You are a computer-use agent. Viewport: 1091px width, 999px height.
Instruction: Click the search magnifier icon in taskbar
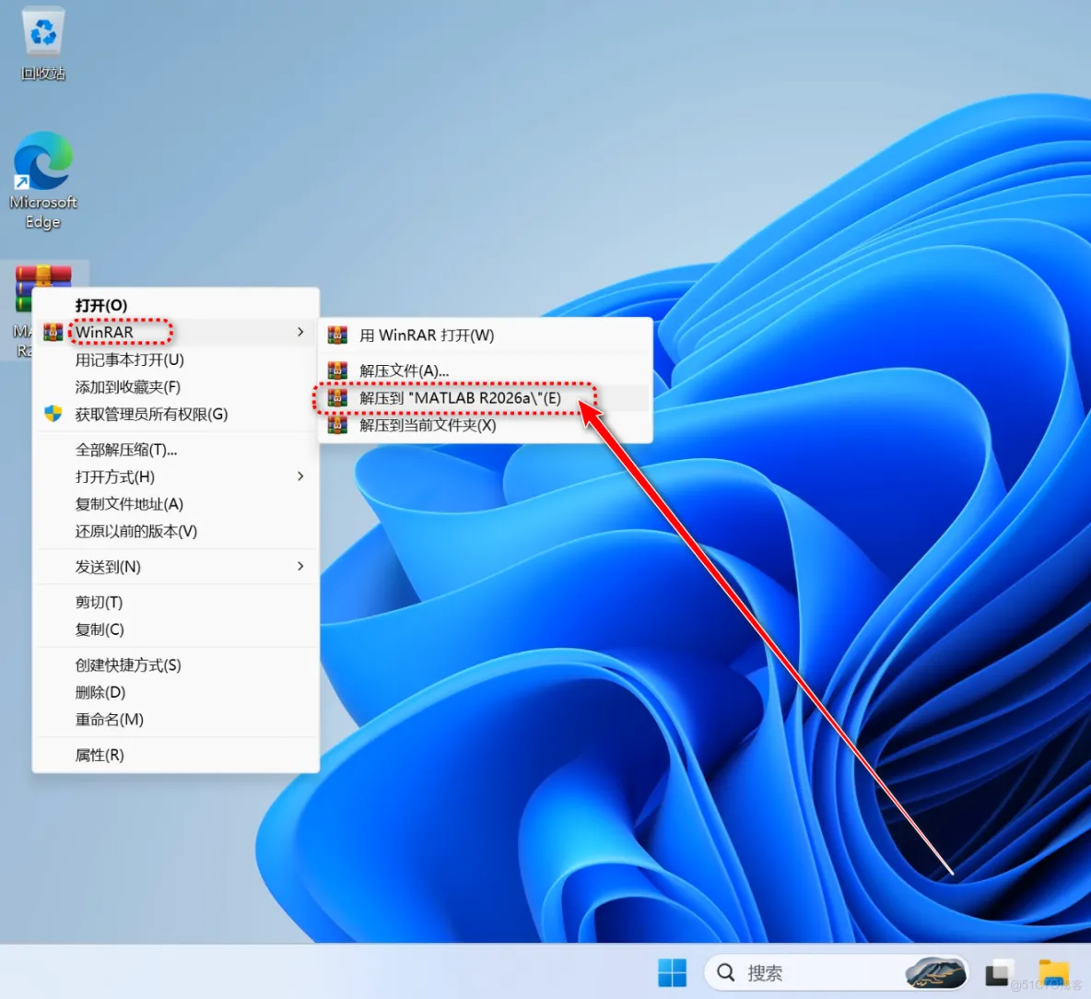726,972
